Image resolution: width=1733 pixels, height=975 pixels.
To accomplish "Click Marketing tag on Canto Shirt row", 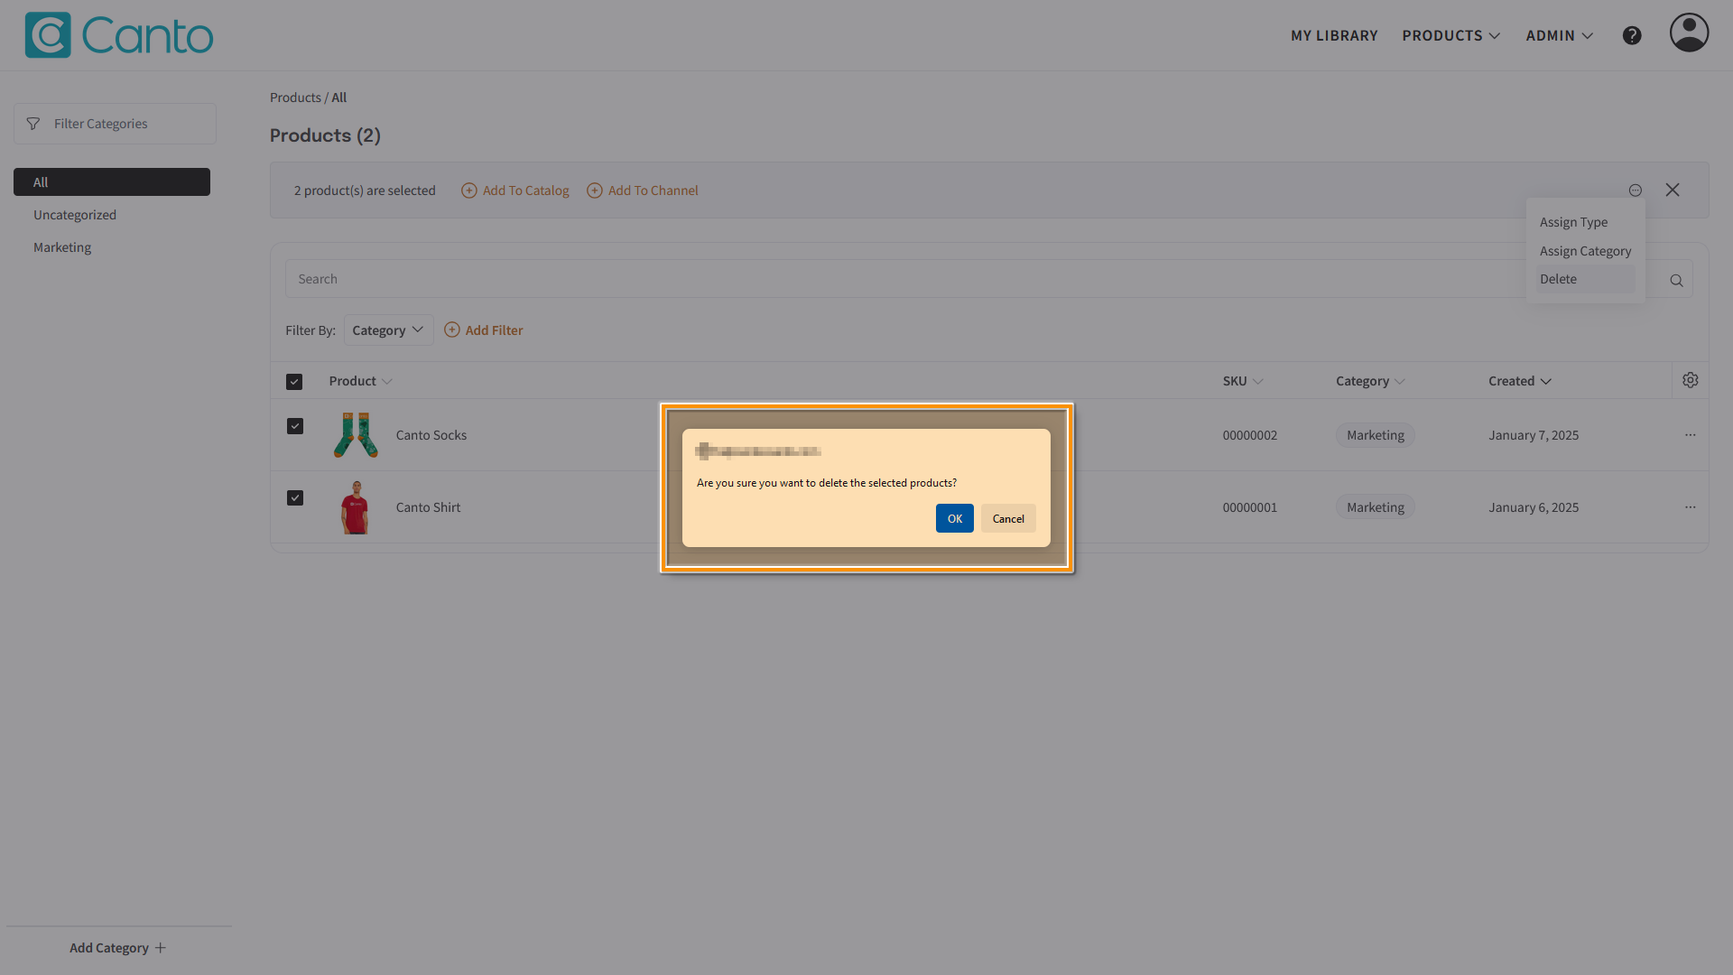I will 1375,507.
